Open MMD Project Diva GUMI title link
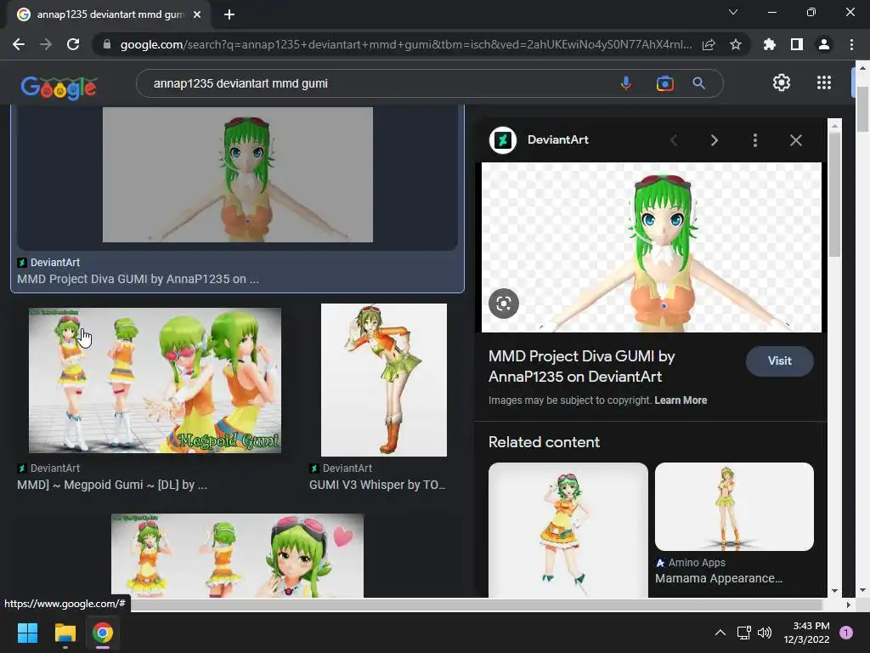The width and height of the screenshot is (870, 653). click(x=581, y=366)
